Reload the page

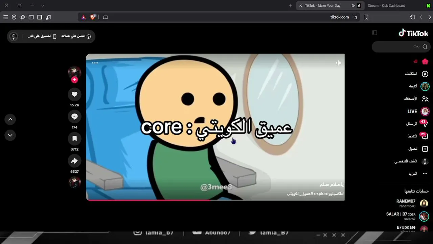[413, 17]
